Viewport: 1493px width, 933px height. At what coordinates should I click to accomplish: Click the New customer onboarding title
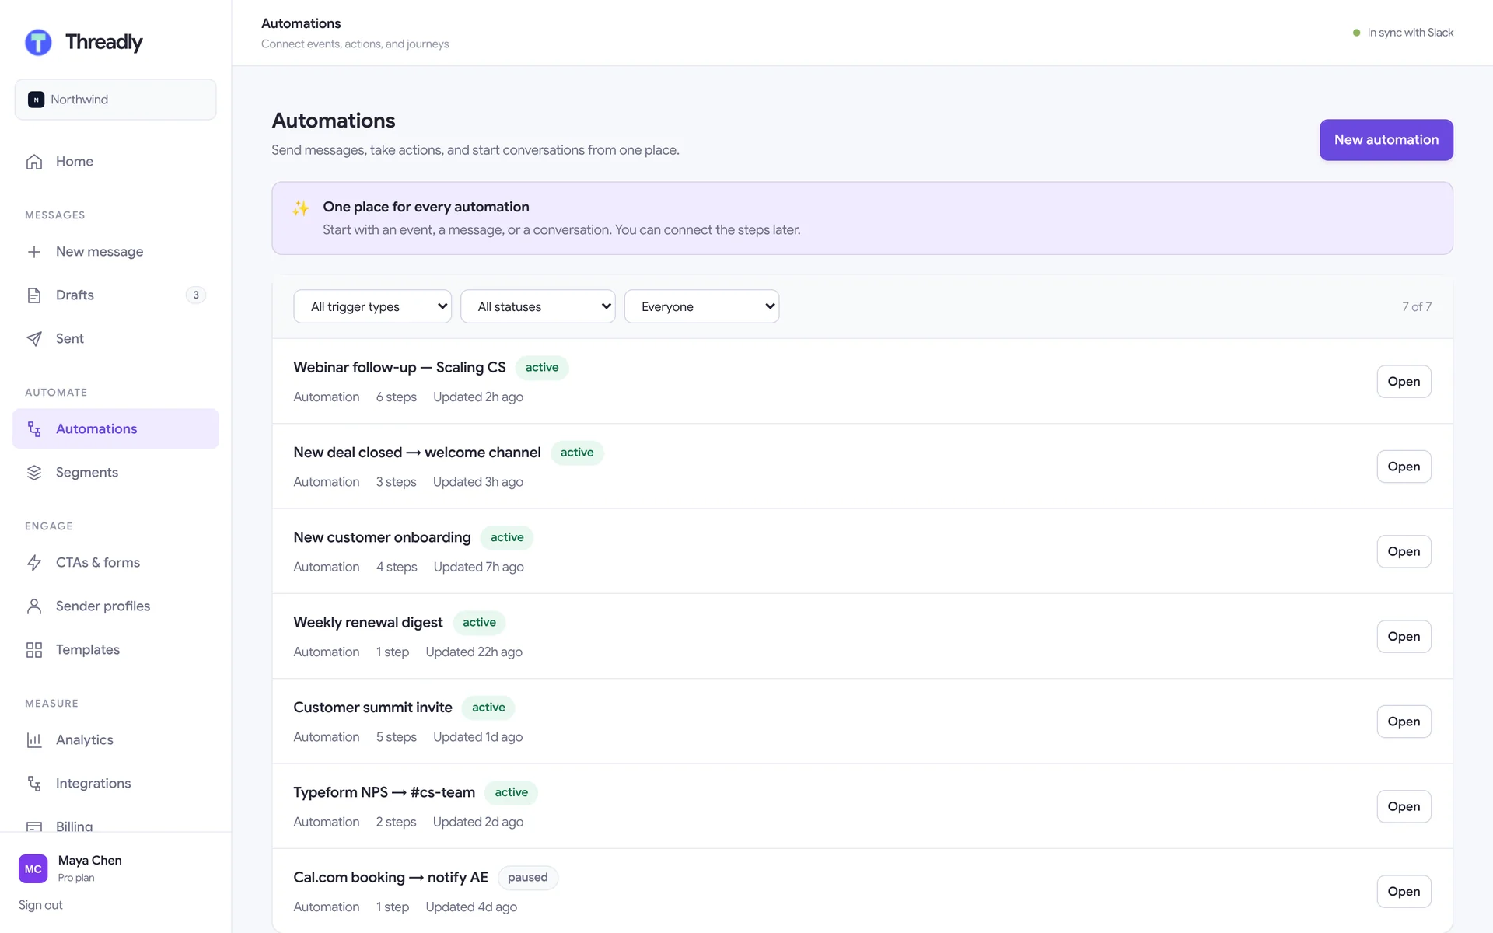[382, 537]
